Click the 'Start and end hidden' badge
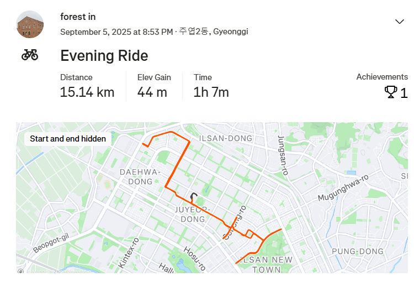Screen dimensions: 414x282 (x=68, y=139)
